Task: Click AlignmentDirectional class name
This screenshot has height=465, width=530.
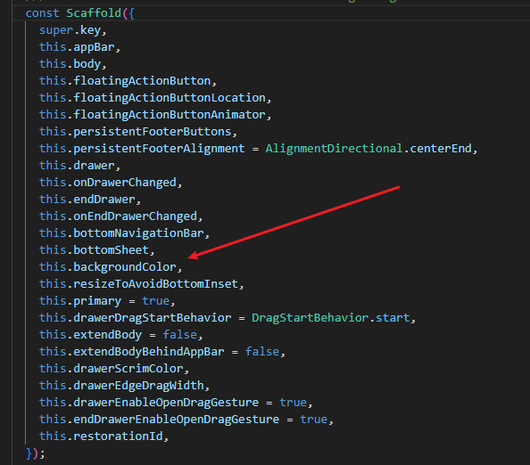Action: [334, 149]
